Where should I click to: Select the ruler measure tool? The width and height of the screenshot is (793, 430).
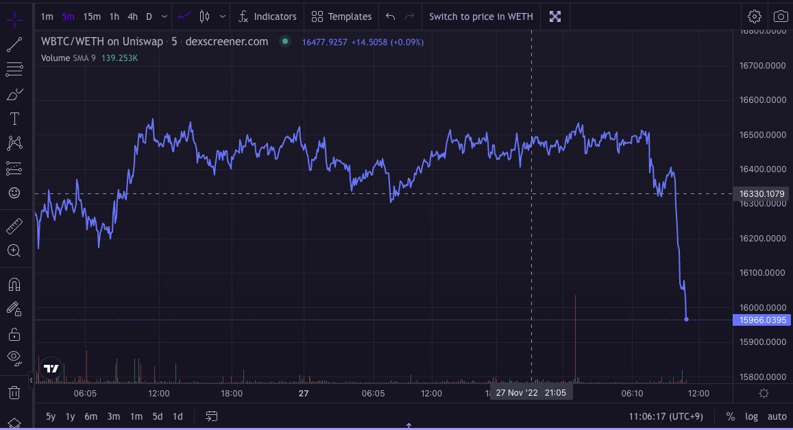14,226
